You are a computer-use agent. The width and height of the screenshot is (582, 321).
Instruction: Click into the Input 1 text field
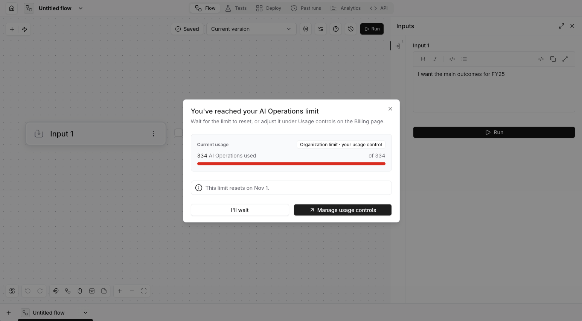pos(494,89)
